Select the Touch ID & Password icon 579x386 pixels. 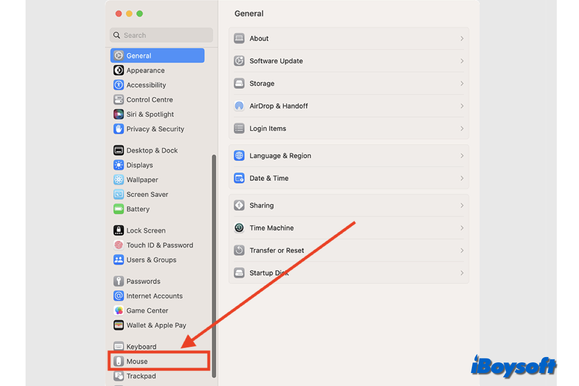coord(119,245)
